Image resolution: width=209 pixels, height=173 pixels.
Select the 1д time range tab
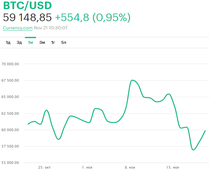pos(8,43)
